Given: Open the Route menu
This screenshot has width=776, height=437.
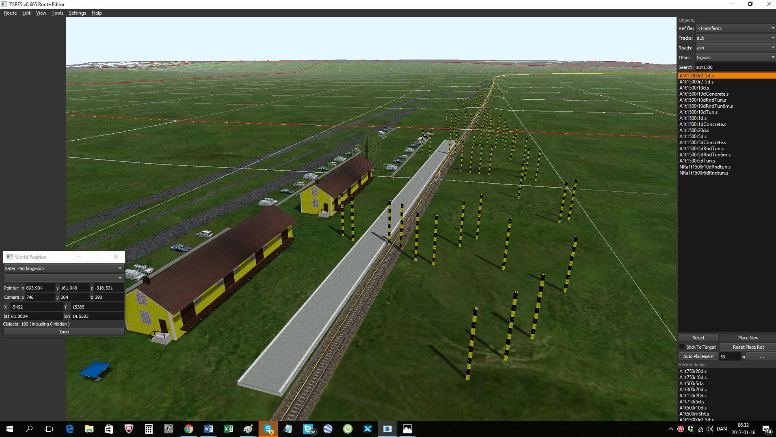Looking at the screenshot, I should pos(10,13).
